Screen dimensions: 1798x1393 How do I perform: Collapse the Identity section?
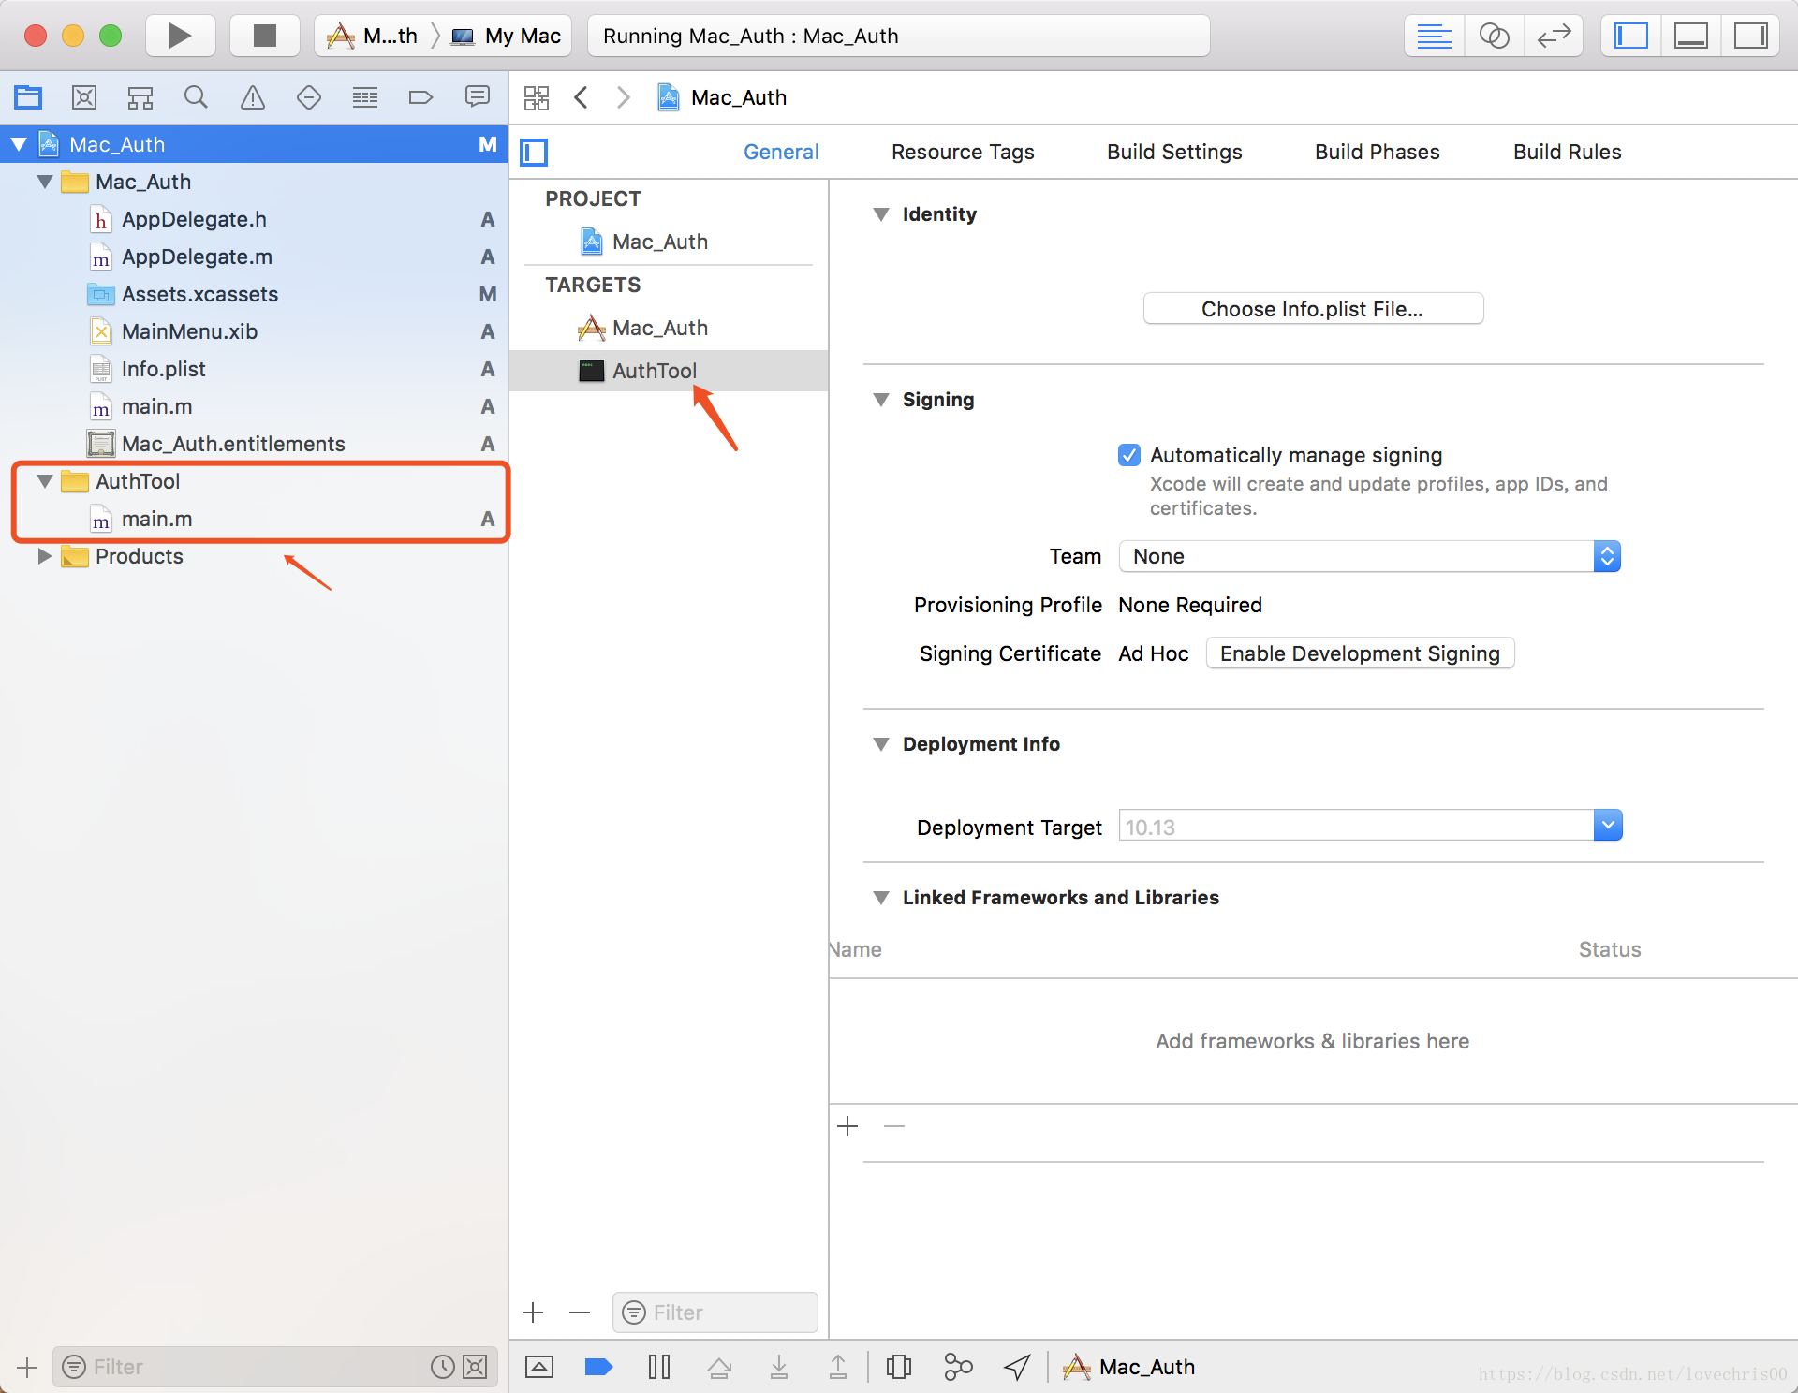click(881, 214)
